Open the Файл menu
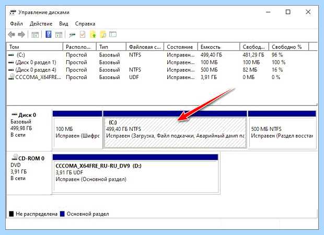Image resolution: width=324 pixels, height=235 pixels. [x=16, y=24]
